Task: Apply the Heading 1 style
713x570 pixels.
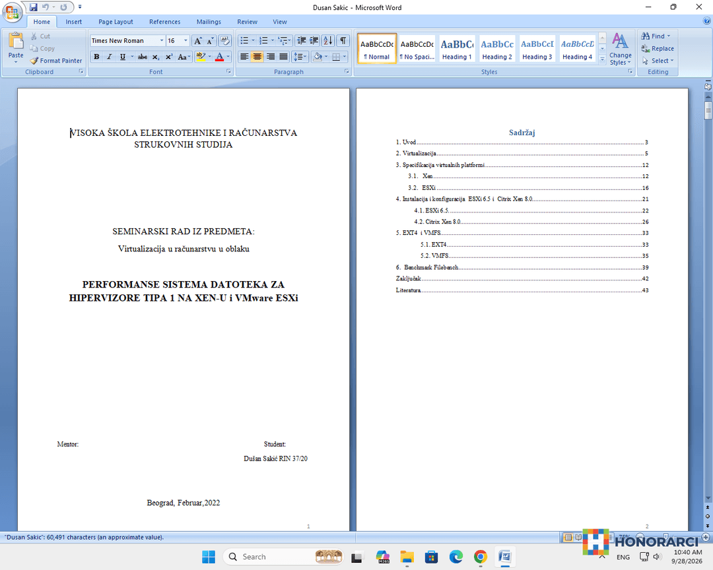Action: point(457,49)
